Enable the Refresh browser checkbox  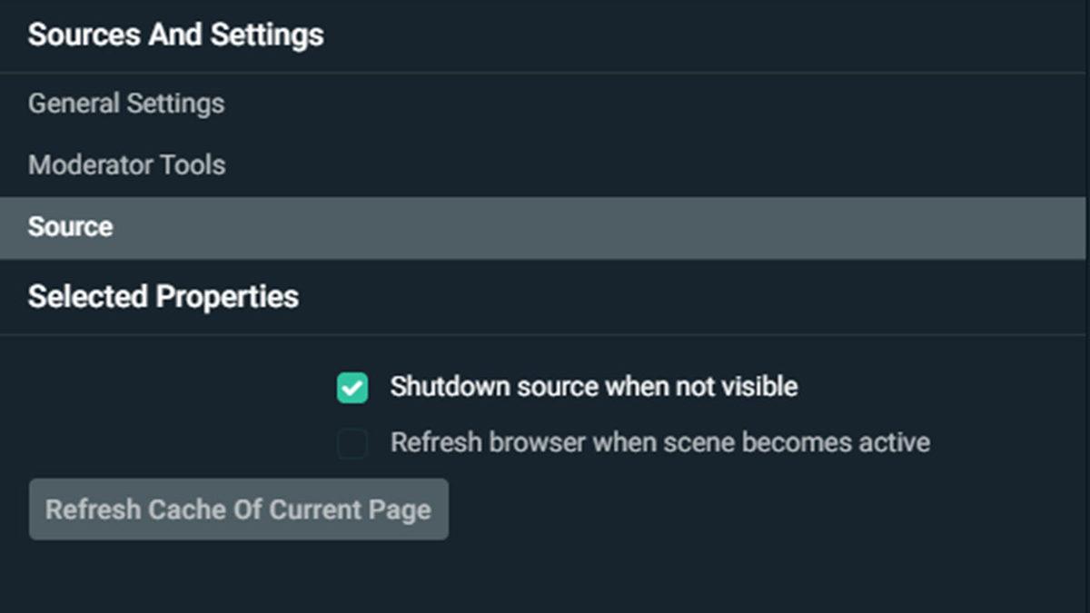(x=352, y=444)
